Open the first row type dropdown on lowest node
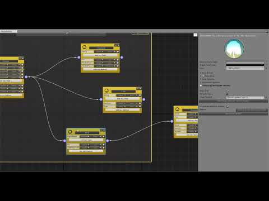Viewport: 269px width, 201px height. click(85, 136)
